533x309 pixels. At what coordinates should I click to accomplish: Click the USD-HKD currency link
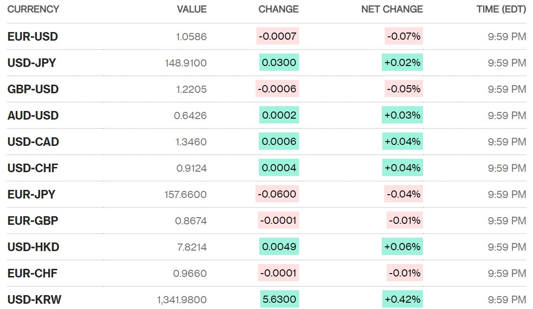coord(33,247)
